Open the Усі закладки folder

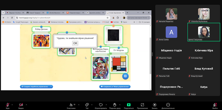click(144, 22)
